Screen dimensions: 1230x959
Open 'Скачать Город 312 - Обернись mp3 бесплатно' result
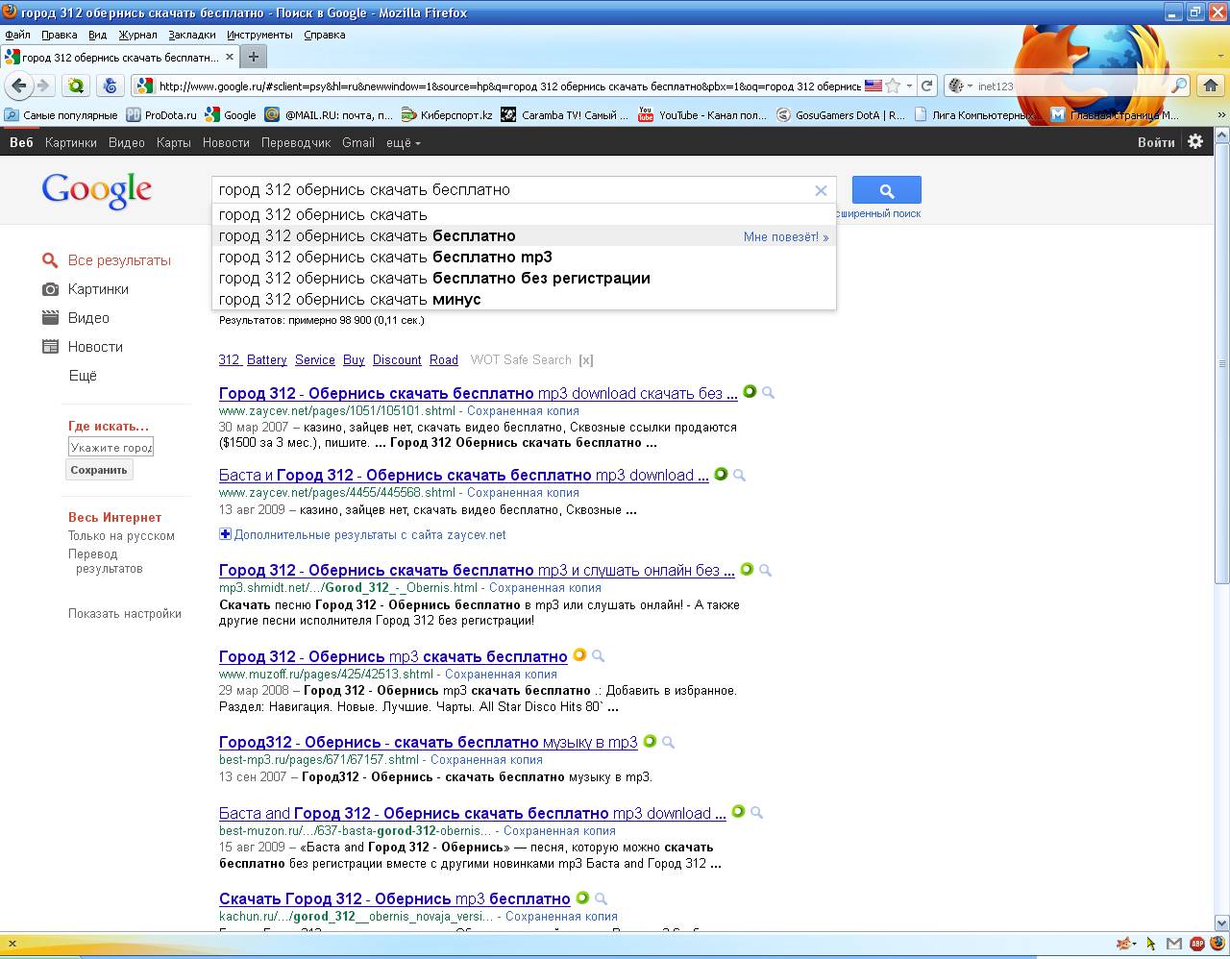point(394,898)
